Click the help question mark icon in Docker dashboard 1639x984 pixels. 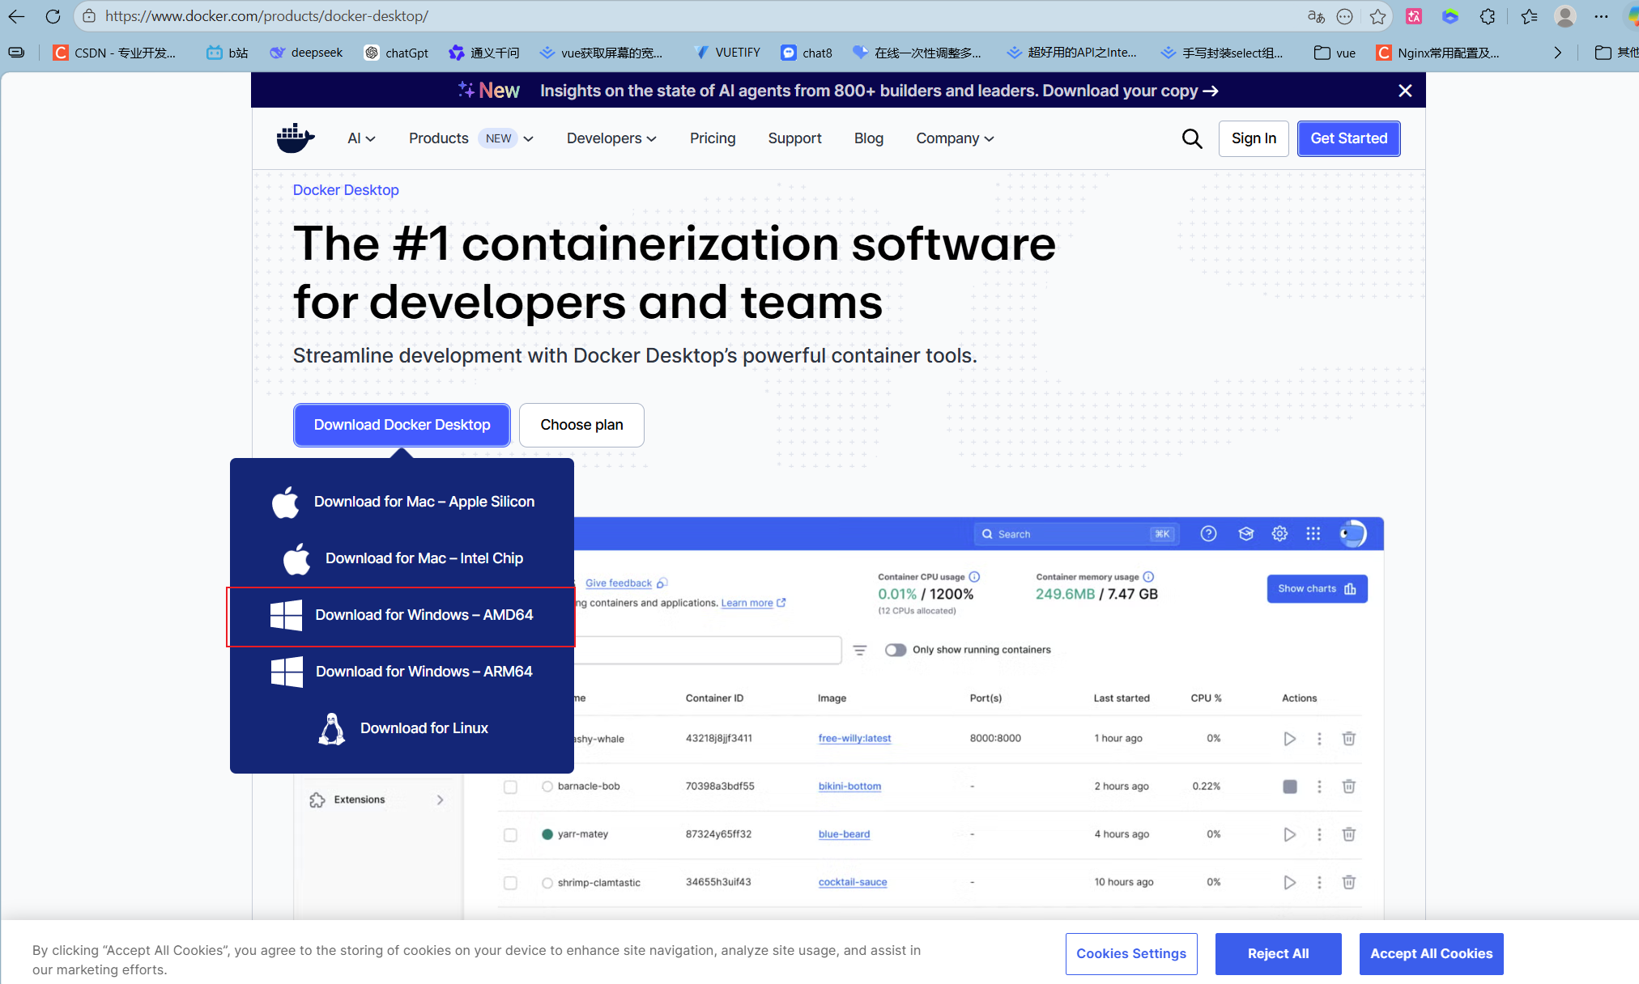(x=1208, y=534)
